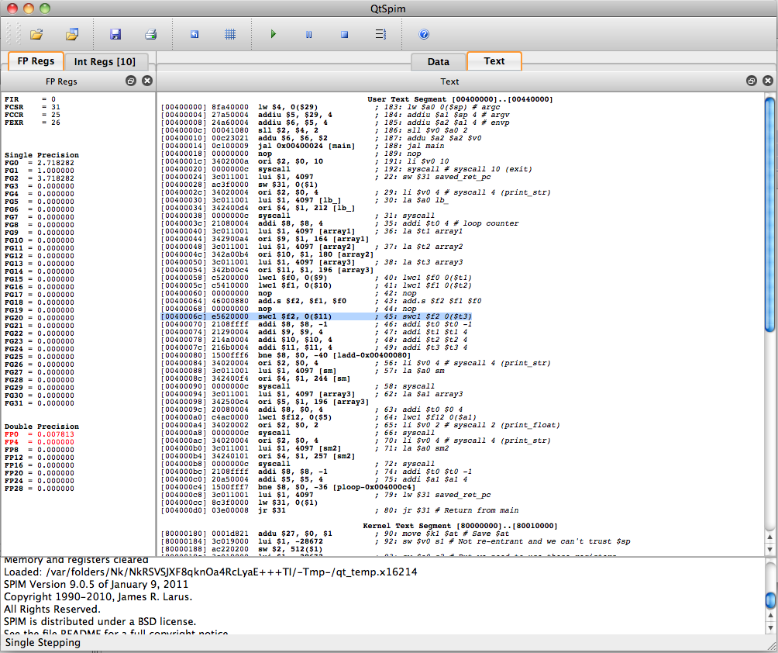
Task: Click the Reinitialize Simulator grid icon
Action: pyautogui.click(x=230, y=34)
